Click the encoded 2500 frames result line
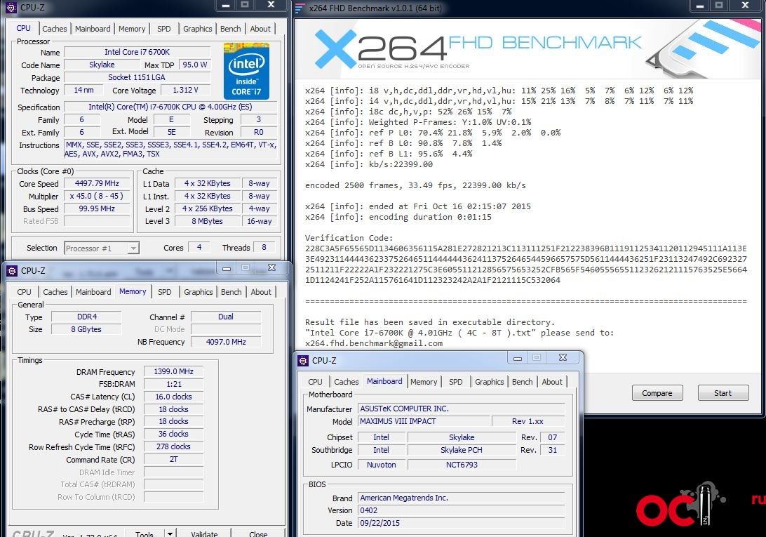766x537 pixels. 415,185
